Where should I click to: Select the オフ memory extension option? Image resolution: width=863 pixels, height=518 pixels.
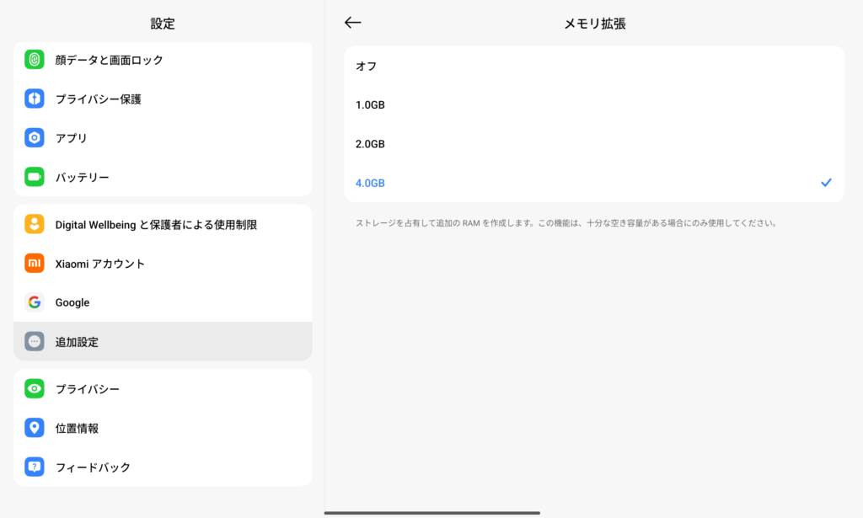[x=594, y=66]
